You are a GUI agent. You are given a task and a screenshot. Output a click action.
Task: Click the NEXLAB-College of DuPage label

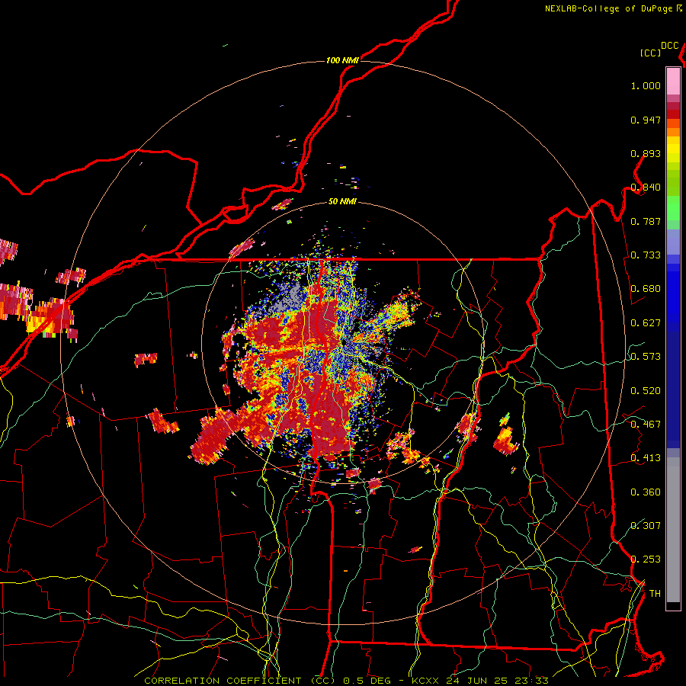tap(609, 8)
